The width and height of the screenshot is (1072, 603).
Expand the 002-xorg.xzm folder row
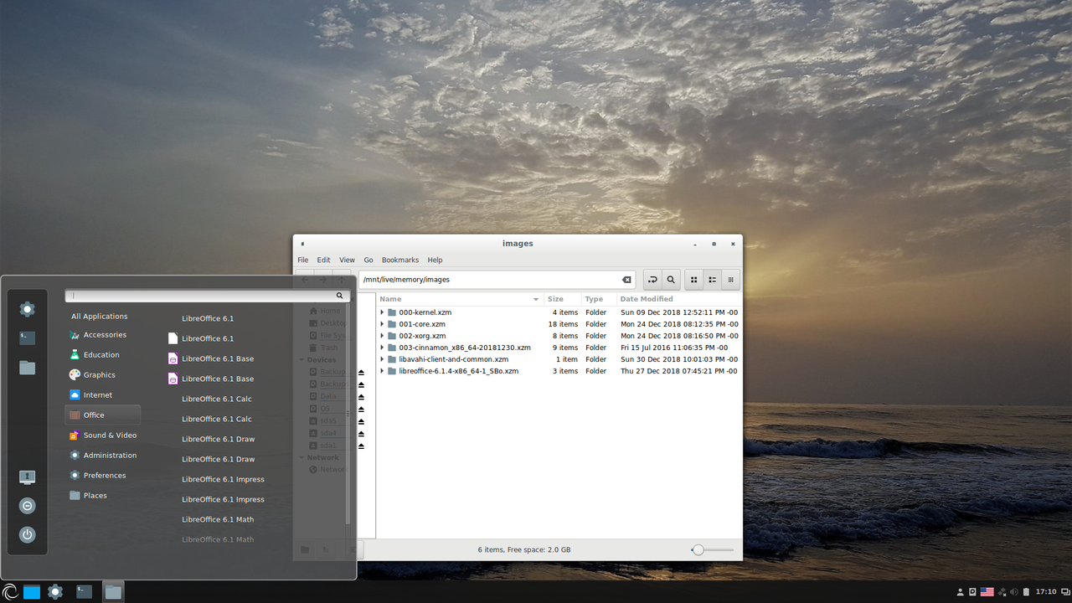click(382, 336)
